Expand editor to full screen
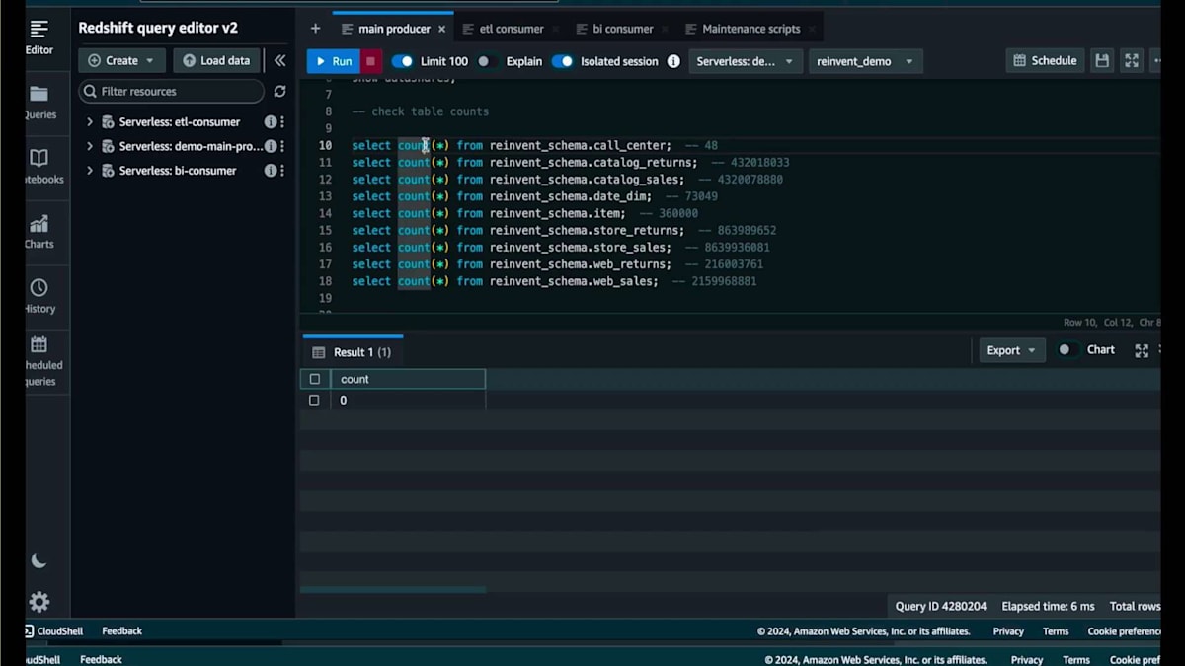 tap(1132, 61)
